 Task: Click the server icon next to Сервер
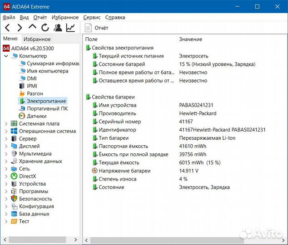[x=14, y=139]
